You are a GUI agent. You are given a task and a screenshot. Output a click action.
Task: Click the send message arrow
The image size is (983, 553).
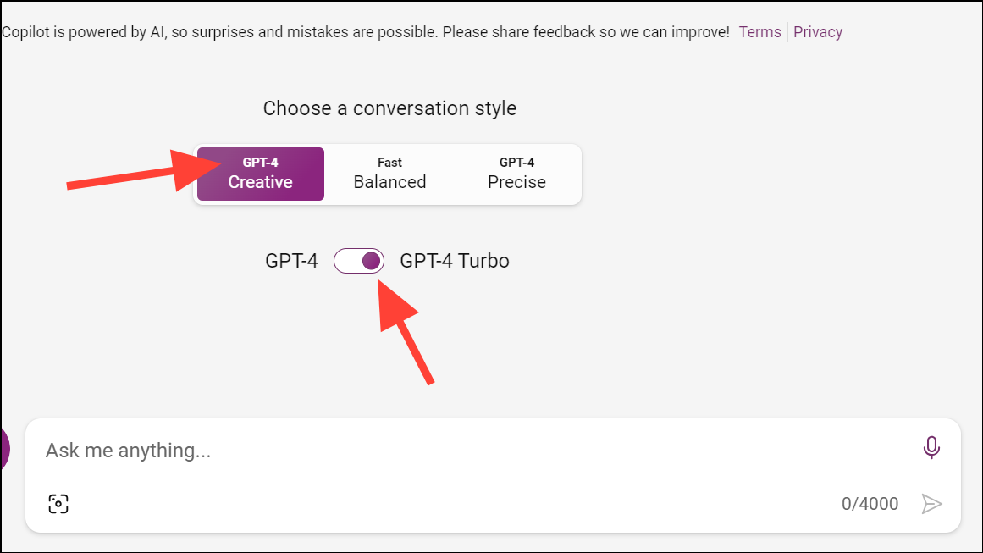[x=931, y=503]
